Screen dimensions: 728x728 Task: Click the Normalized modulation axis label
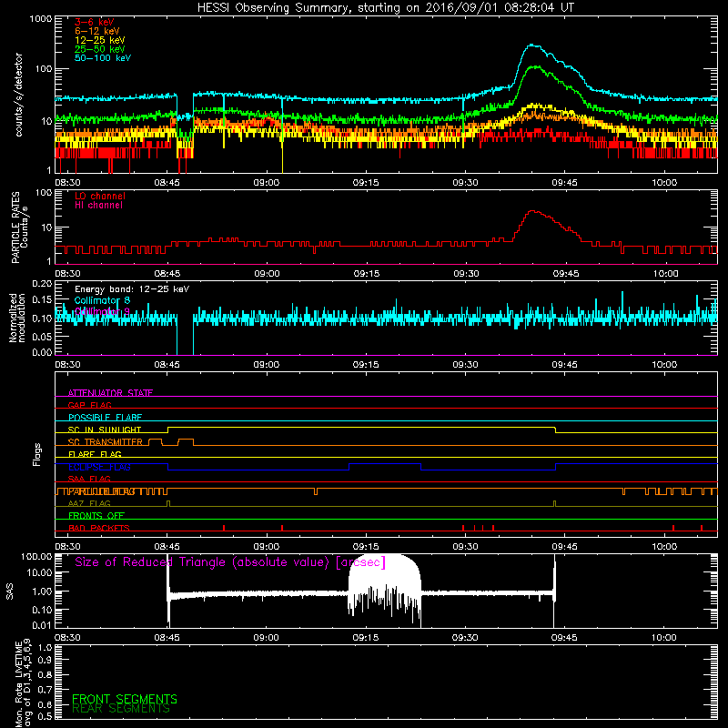(x=17, y=318)
